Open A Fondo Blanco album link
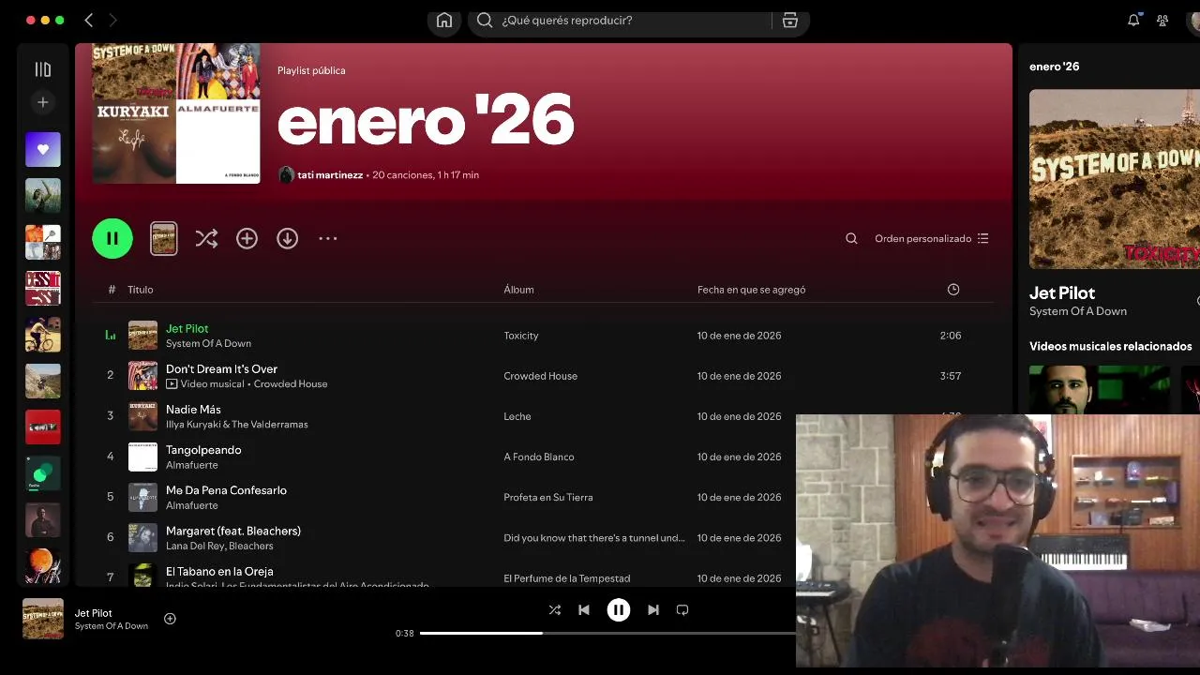 [x=538, y=457]
